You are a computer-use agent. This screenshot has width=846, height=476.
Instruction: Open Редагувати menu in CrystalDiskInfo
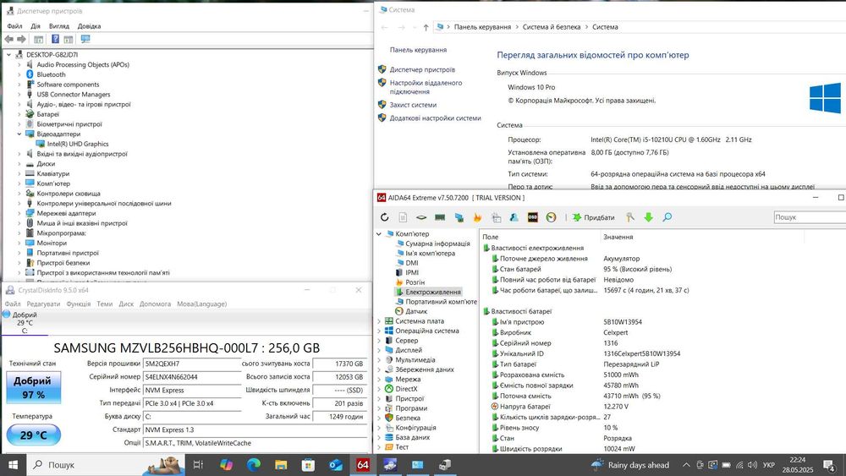pyautogui.click(x=43, y=304)
